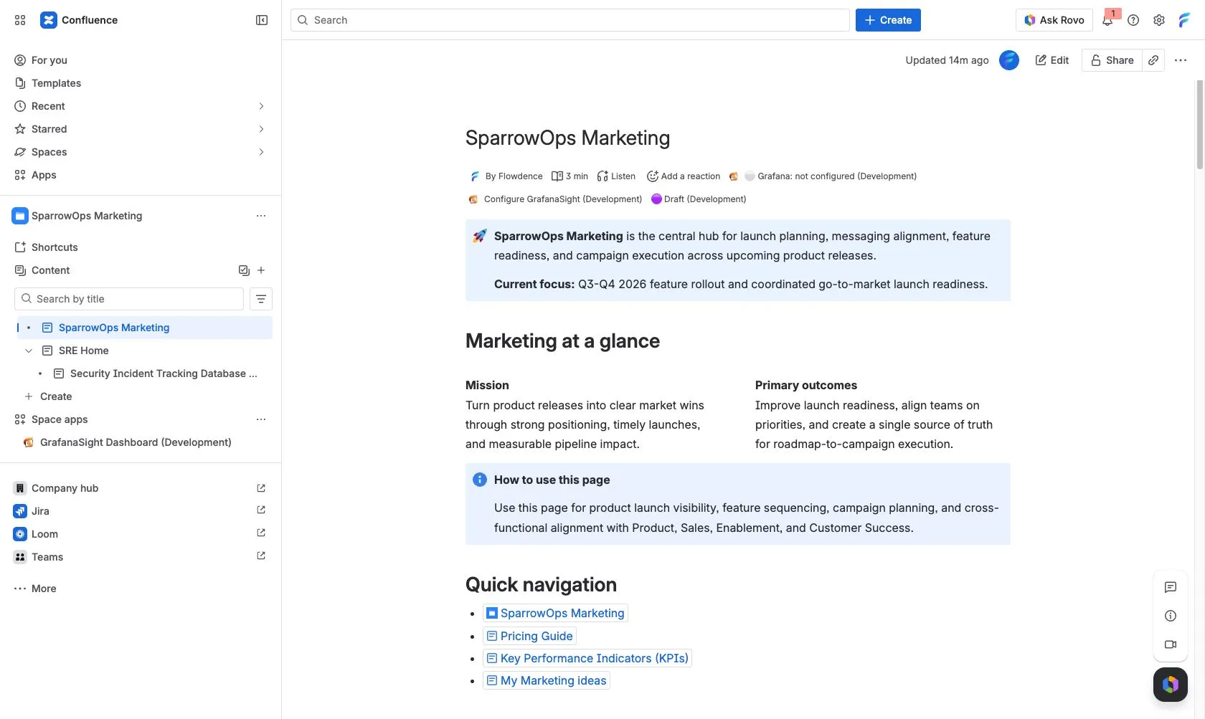This screenshot has height=719, width=1205.
Task: Open the Teams external link icon
Action: coord(261,556)
